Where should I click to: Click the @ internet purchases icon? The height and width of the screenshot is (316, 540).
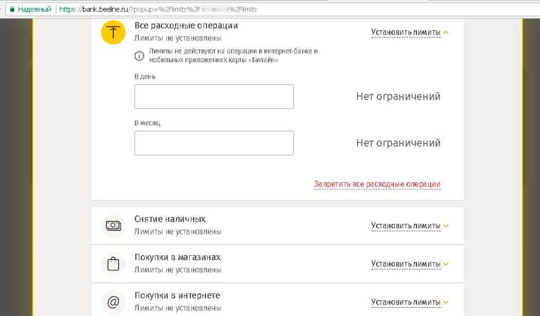click(x=113, y=302)
